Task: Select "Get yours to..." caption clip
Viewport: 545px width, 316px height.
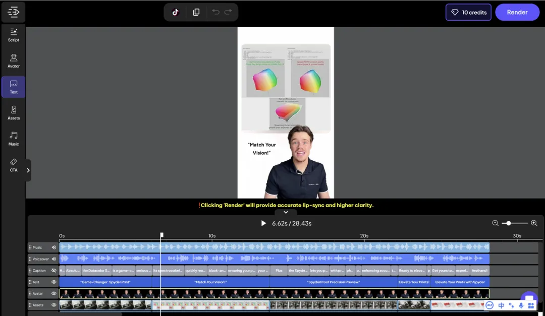Action: pyautogui.click(x=443, y=271)
